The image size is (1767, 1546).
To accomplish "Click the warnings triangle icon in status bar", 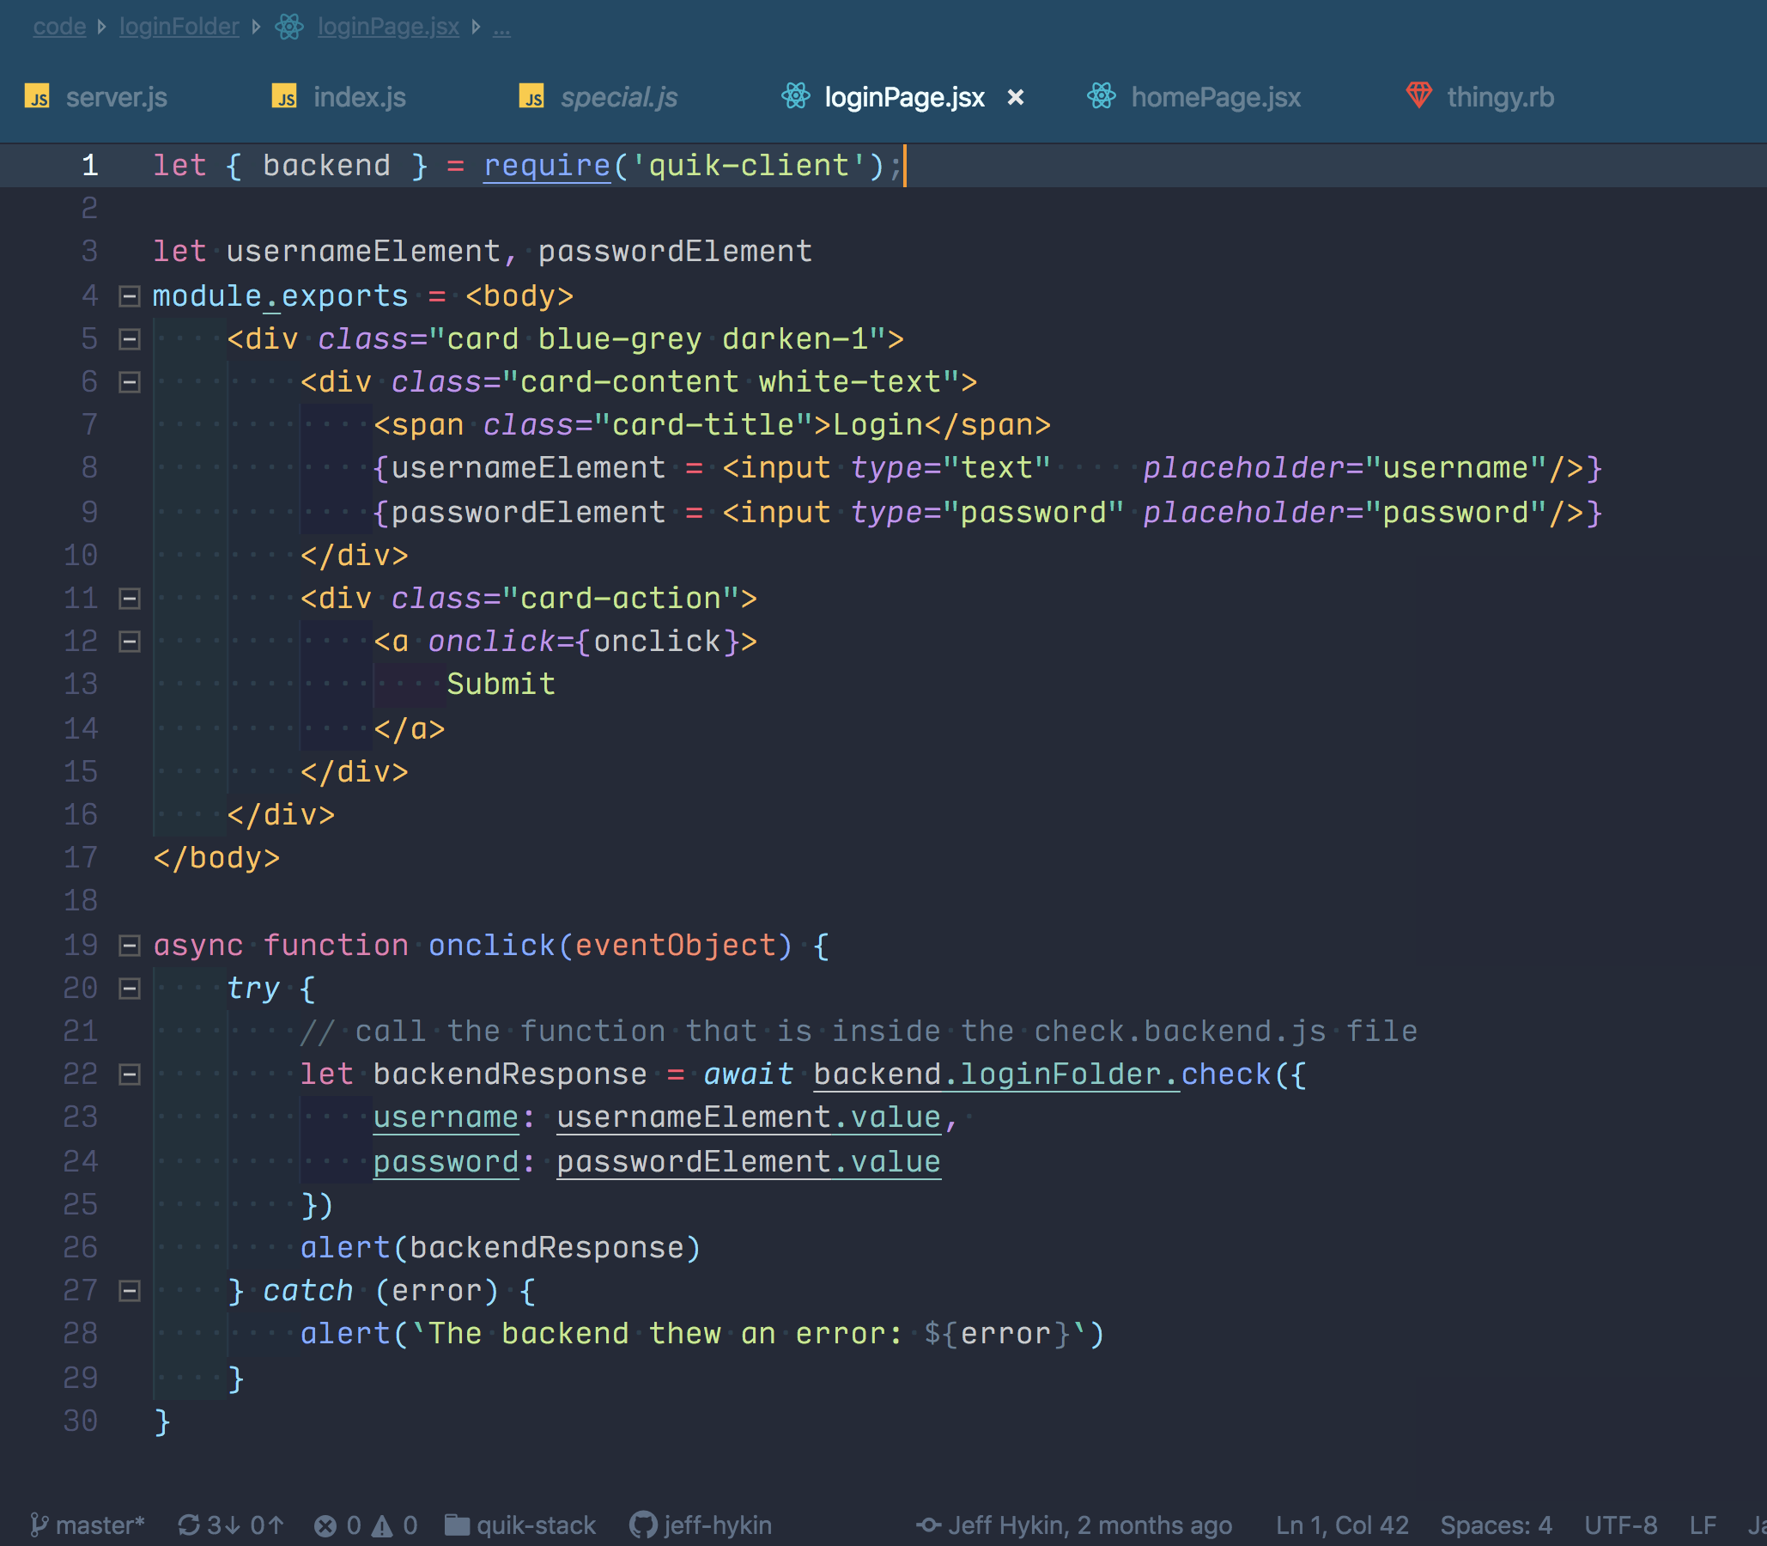I will click(382, 1527).
